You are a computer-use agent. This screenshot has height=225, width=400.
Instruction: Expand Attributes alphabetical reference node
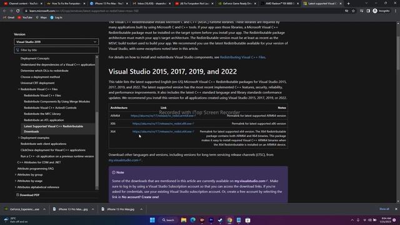click(x=16, y=187)
